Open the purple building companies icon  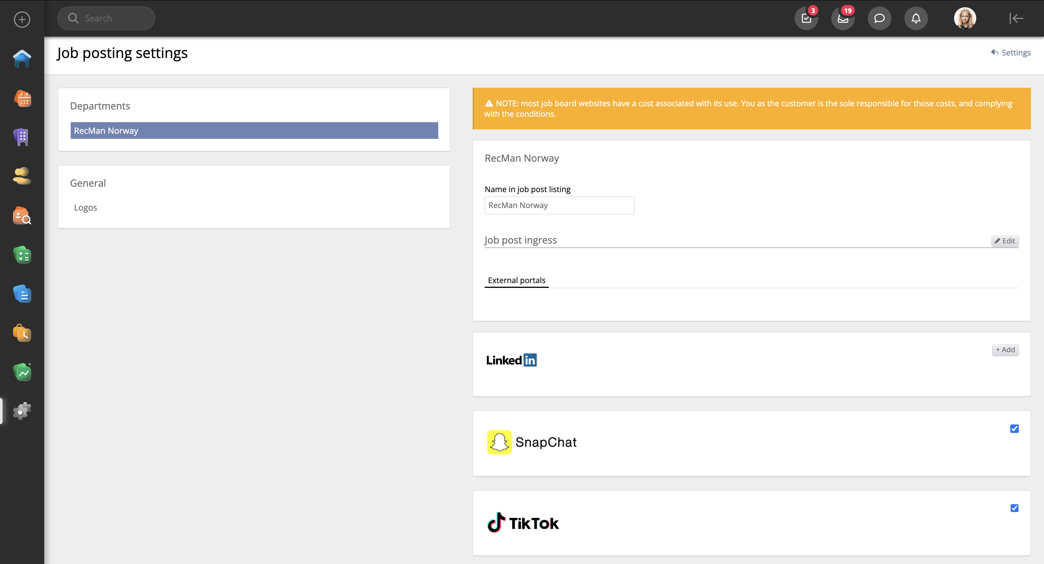pyautogui.click(x=22, y=137)
